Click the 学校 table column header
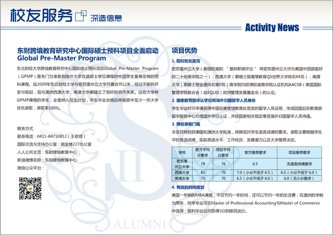The height and width of the screenshot is (235, 333). click(182, 152)
